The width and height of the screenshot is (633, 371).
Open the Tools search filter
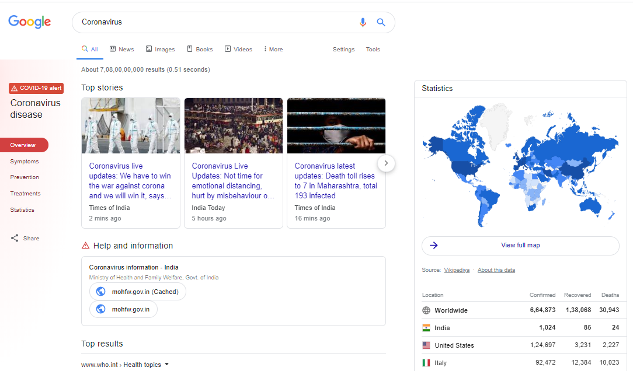coord(373,50)
